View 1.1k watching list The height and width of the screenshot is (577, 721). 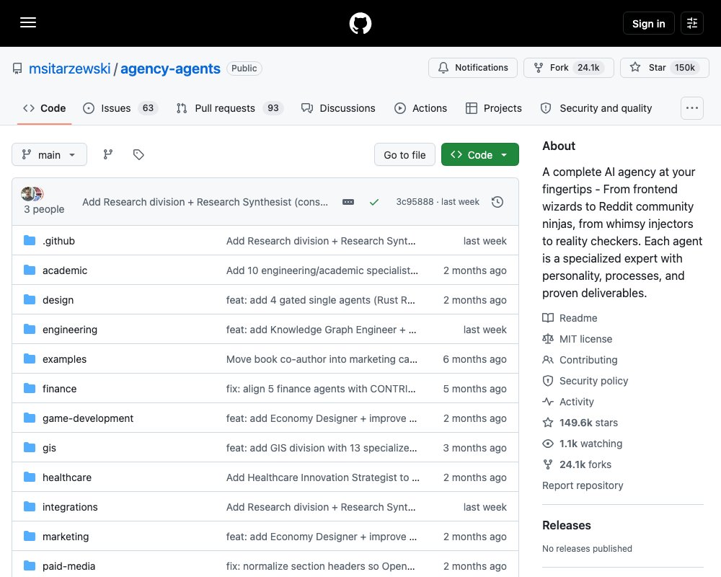[x=582, y=444]
